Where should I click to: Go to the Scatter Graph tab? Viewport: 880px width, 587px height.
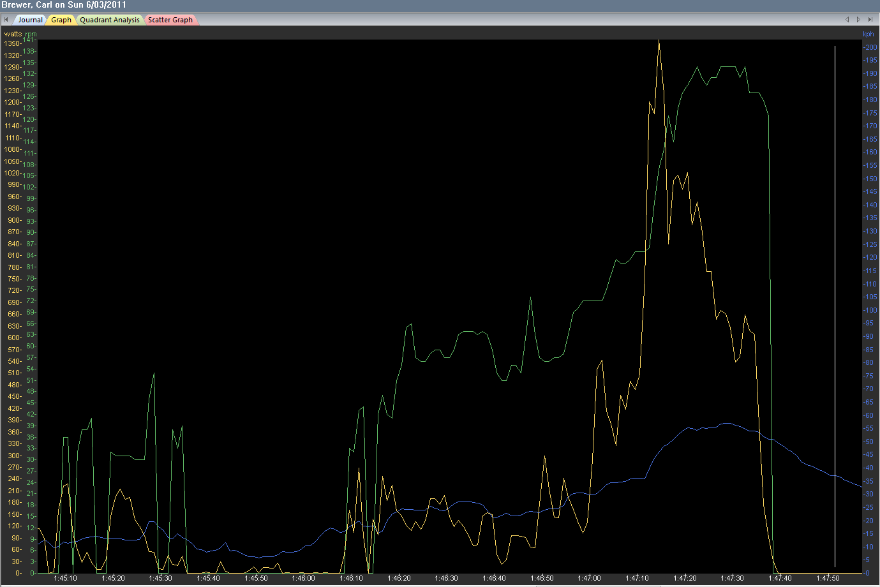pos(170,20)
